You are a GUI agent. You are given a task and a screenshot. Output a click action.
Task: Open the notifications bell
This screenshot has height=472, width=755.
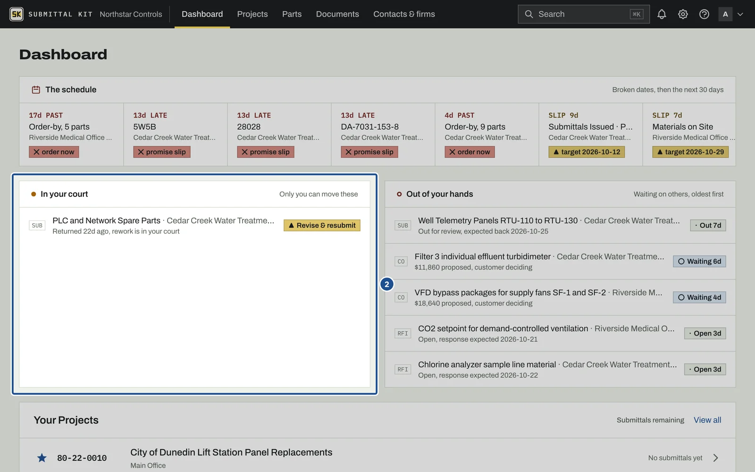(662, 14)
